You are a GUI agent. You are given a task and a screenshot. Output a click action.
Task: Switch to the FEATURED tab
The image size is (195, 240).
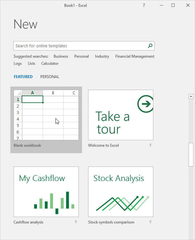click(x=23, y=77)
